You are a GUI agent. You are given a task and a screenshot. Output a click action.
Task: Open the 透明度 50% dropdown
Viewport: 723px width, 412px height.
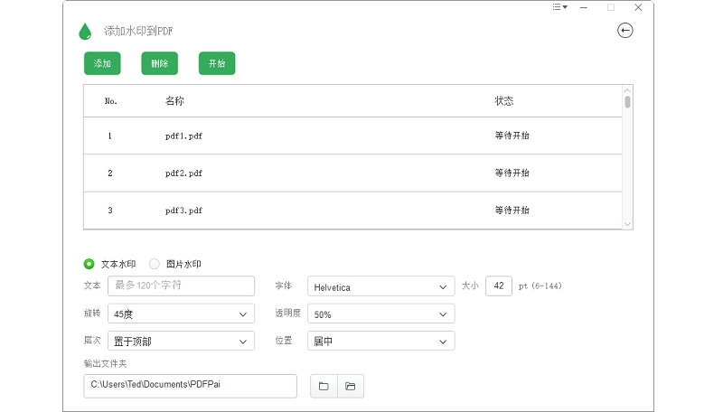(380, 314)
